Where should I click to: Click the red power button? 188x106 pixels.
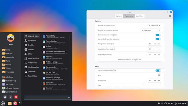(16, 97)
